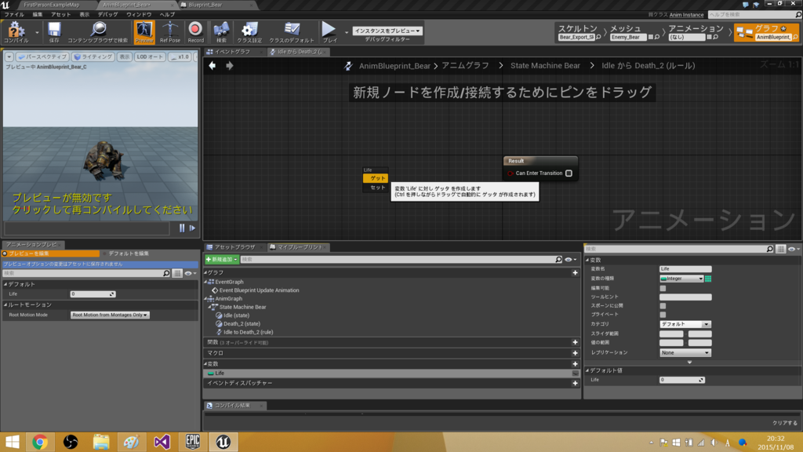Expand advanced variable options arrow

coord(690,363)
